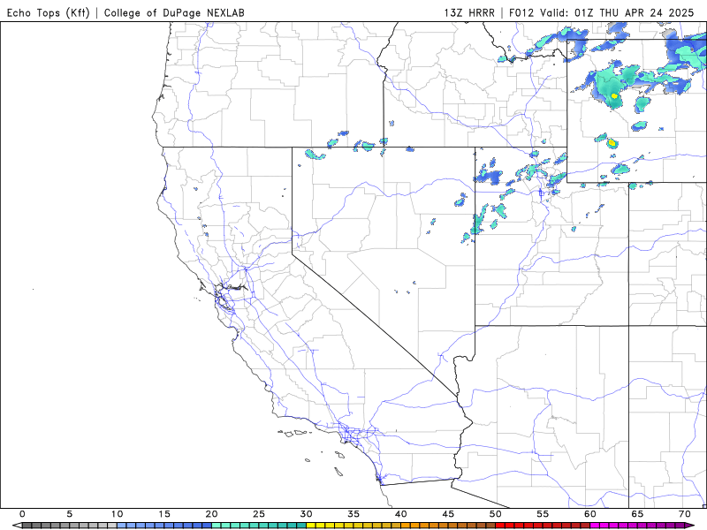This screenshot has height=530, width=707.
Task: Click the colorbar tick label "50"
Action: point(496,514)
